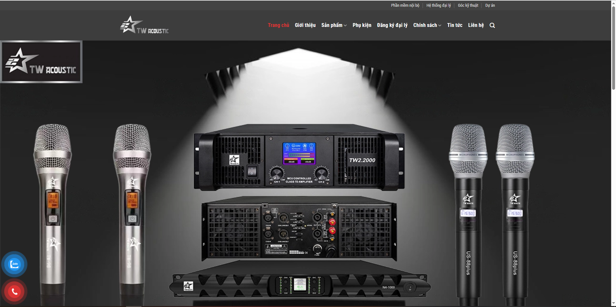The height and width of the screenshot is (307, 616).
Task: Click the search magnifier icon
Action: 492,25
